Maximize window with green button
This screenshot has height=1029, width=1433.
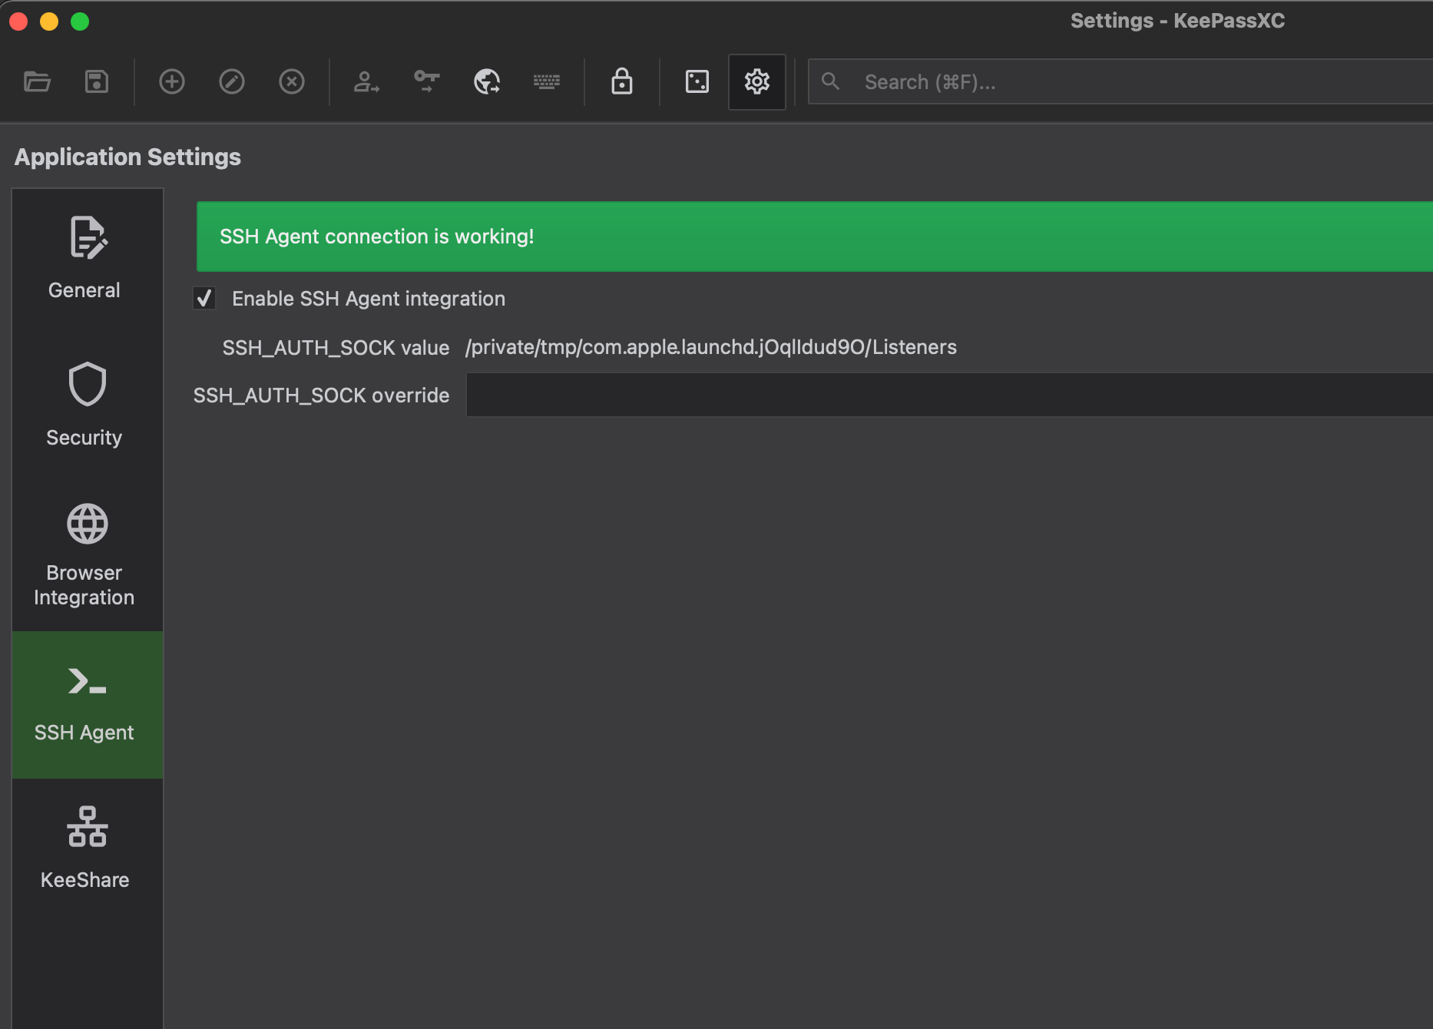click(80, 22)
